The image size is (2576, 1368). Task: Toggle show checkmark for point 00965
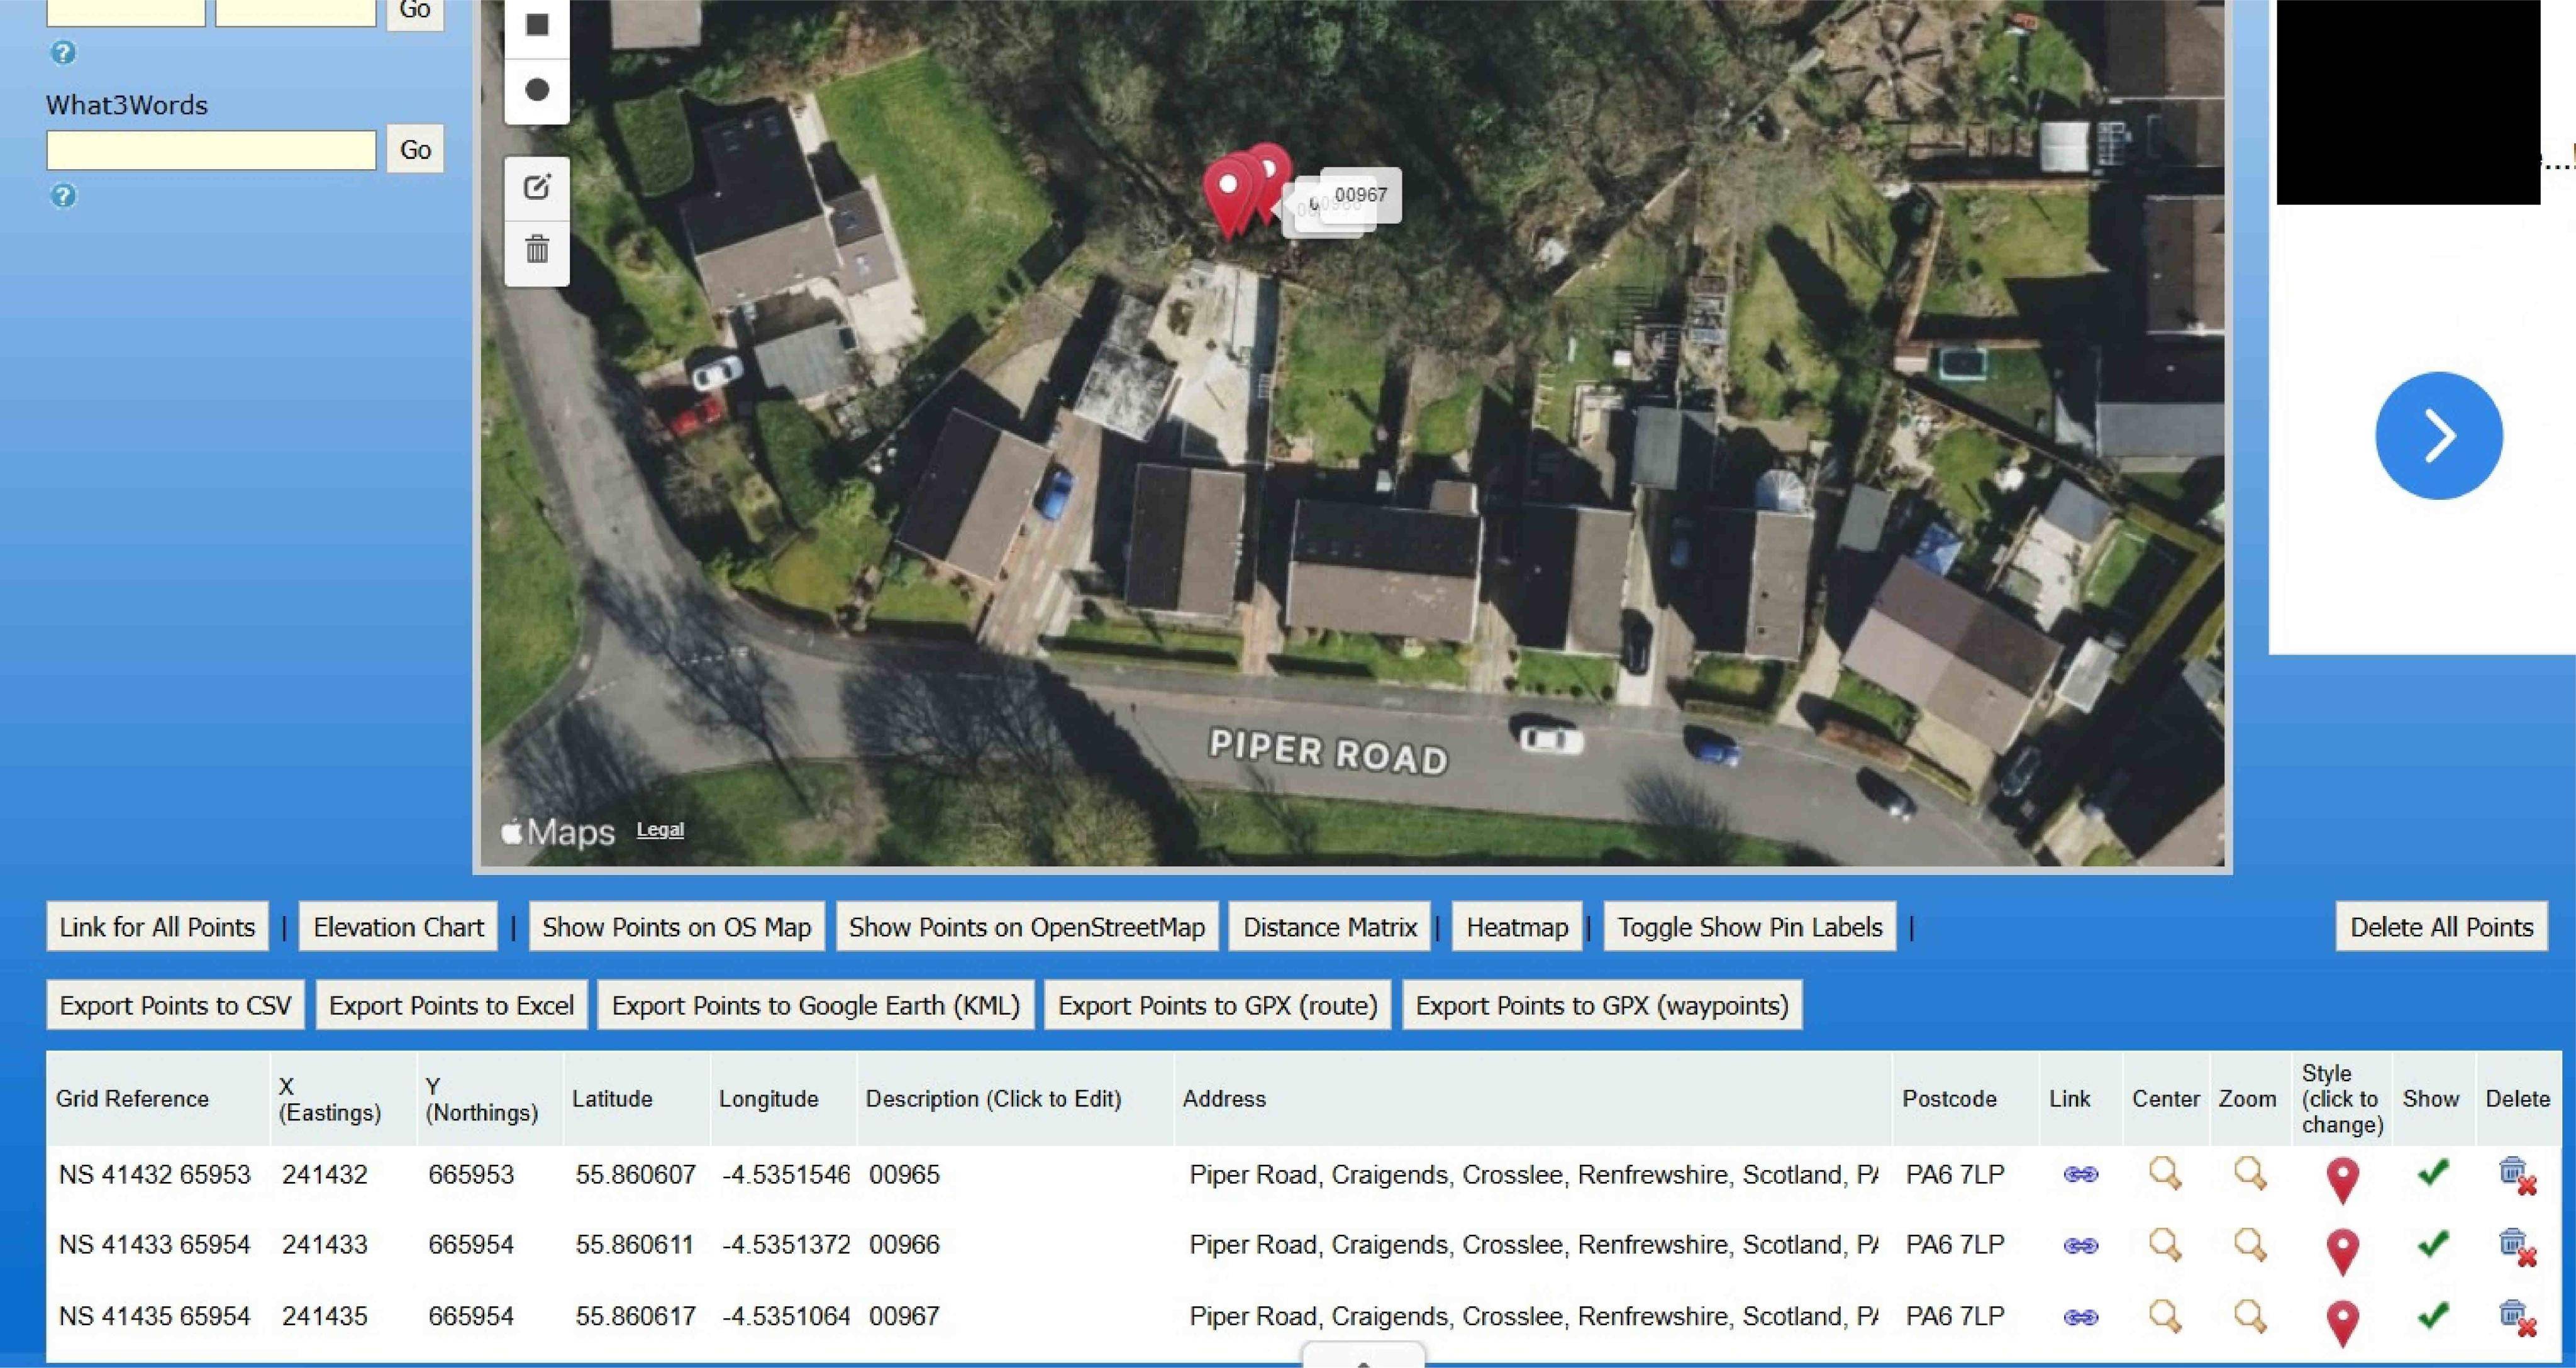coord(2432,1172)
